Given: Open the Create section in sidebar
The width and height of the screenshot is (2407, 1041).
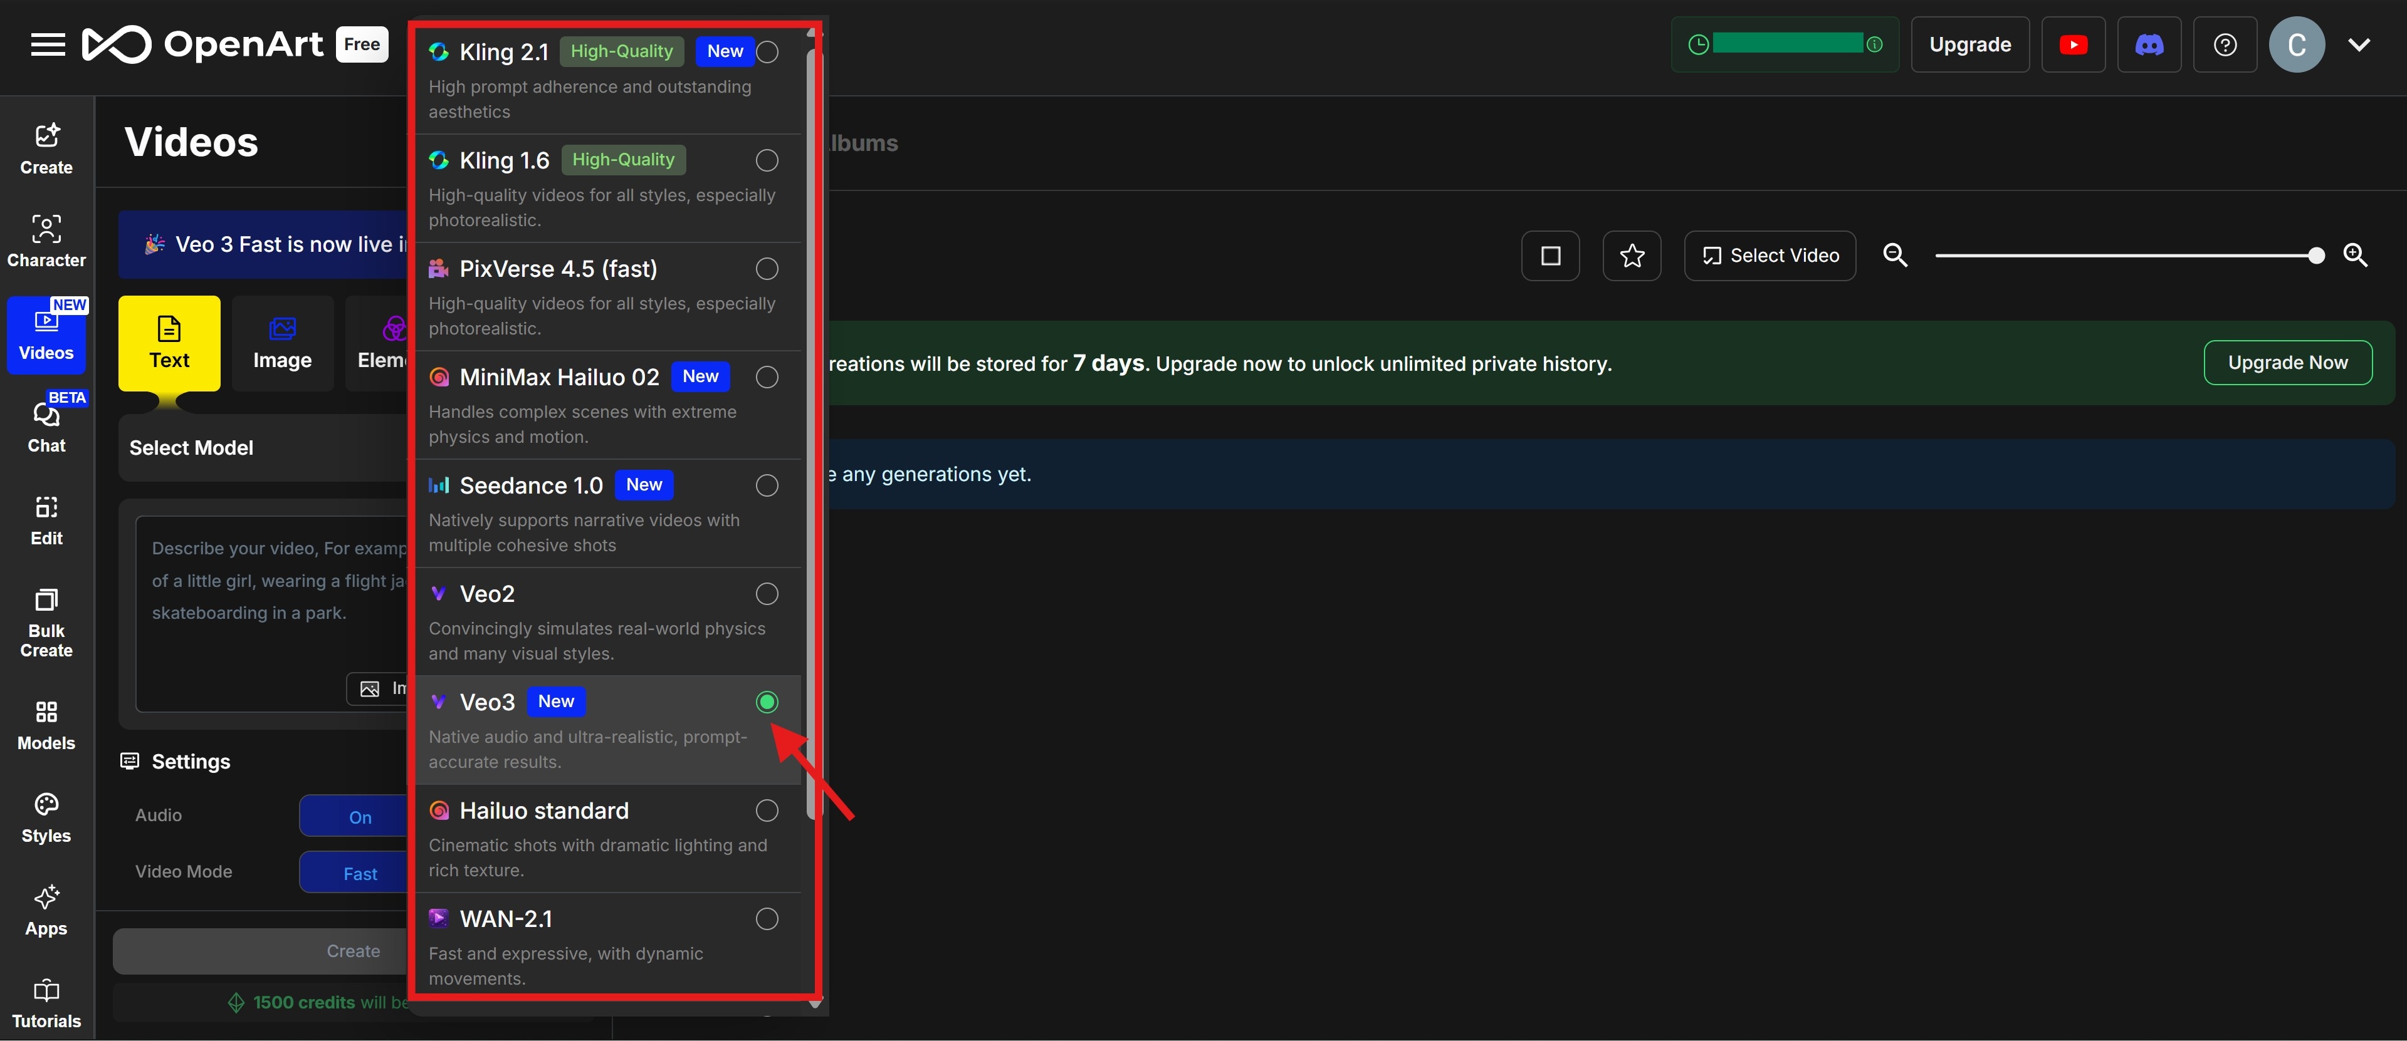Looking at the screenshot, I should click(x=47, y=148).
